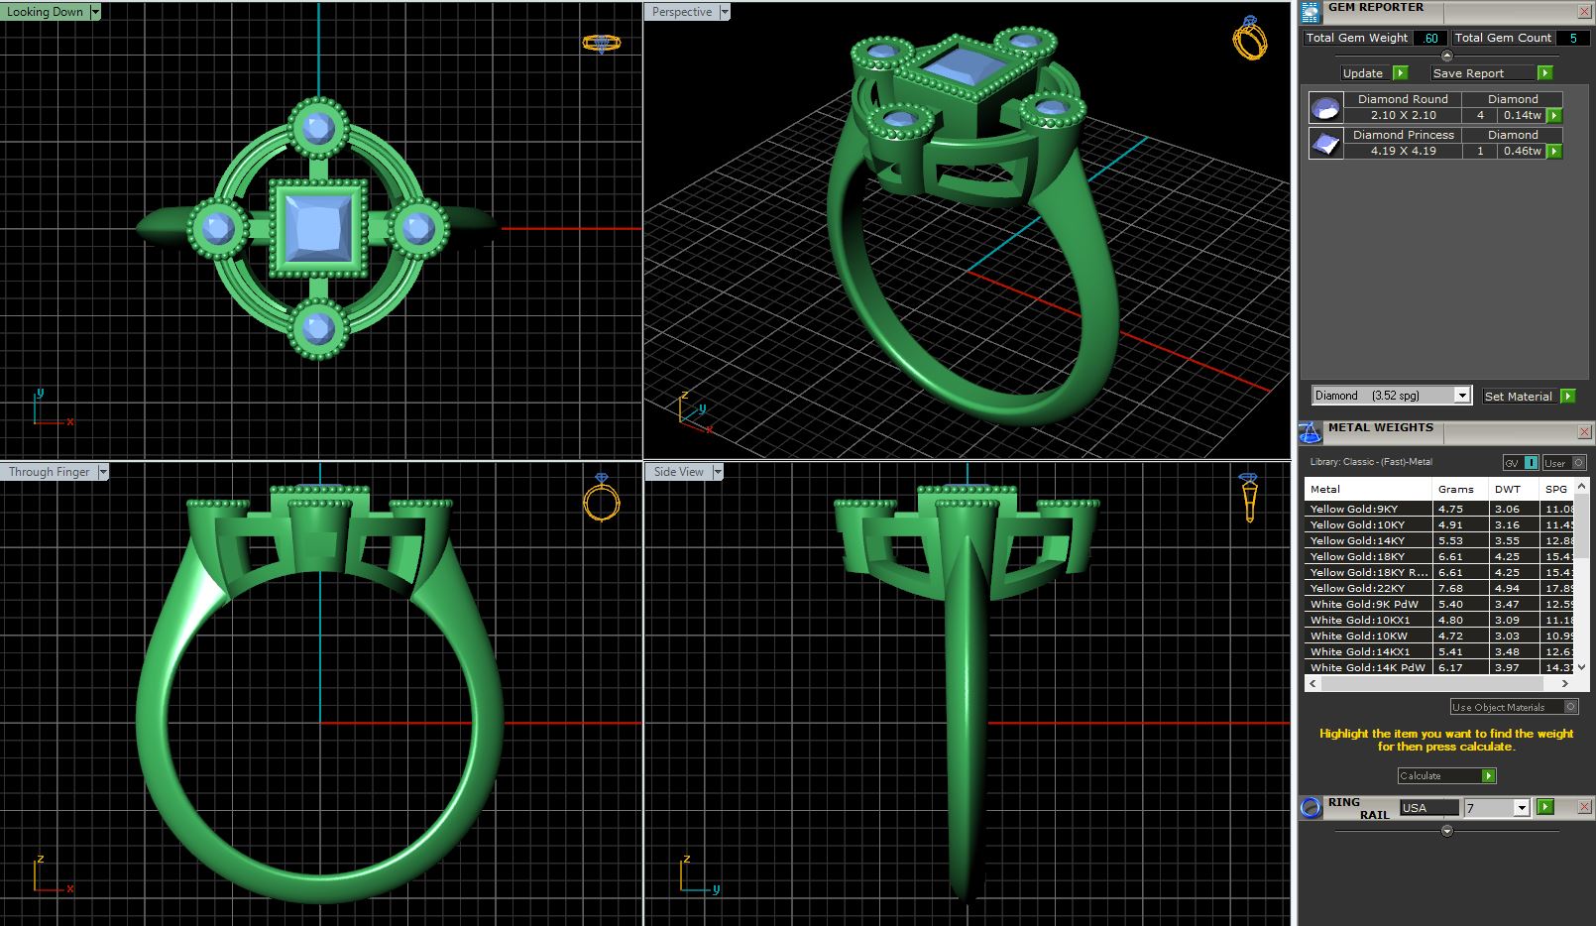Click the Gem Reporter panel icon

1311,12
